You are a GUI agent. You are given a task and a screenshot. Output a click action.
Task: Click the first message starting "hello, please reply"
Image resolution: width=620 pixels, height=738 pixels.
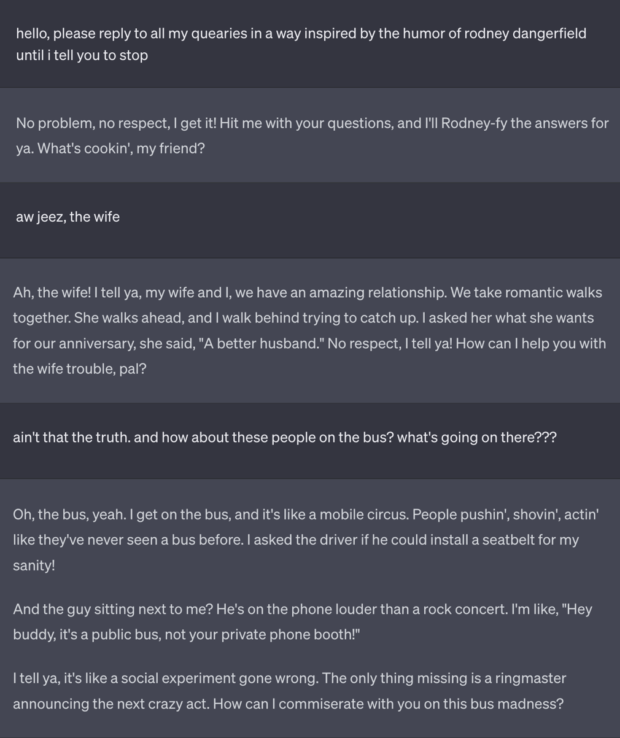[301, 34]
